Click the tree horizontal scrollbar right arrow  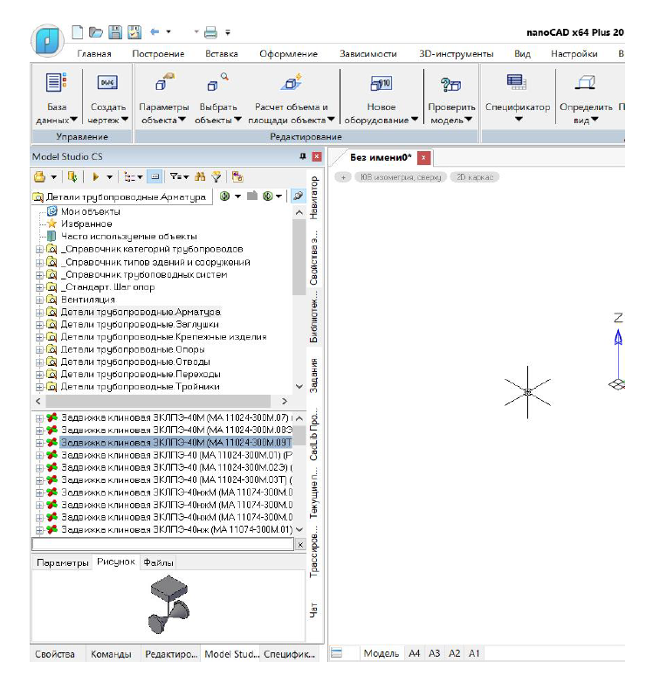[284, 401]
